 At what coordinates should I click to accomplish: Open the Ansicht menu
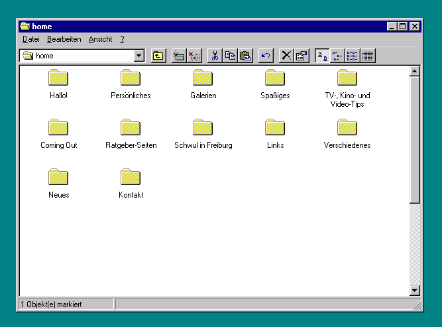tap(100, 39)
